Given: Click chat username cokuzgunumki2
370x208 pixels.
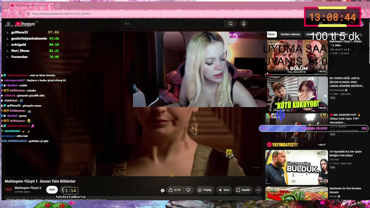Looking at the screenshot, I should pos(14,80).
